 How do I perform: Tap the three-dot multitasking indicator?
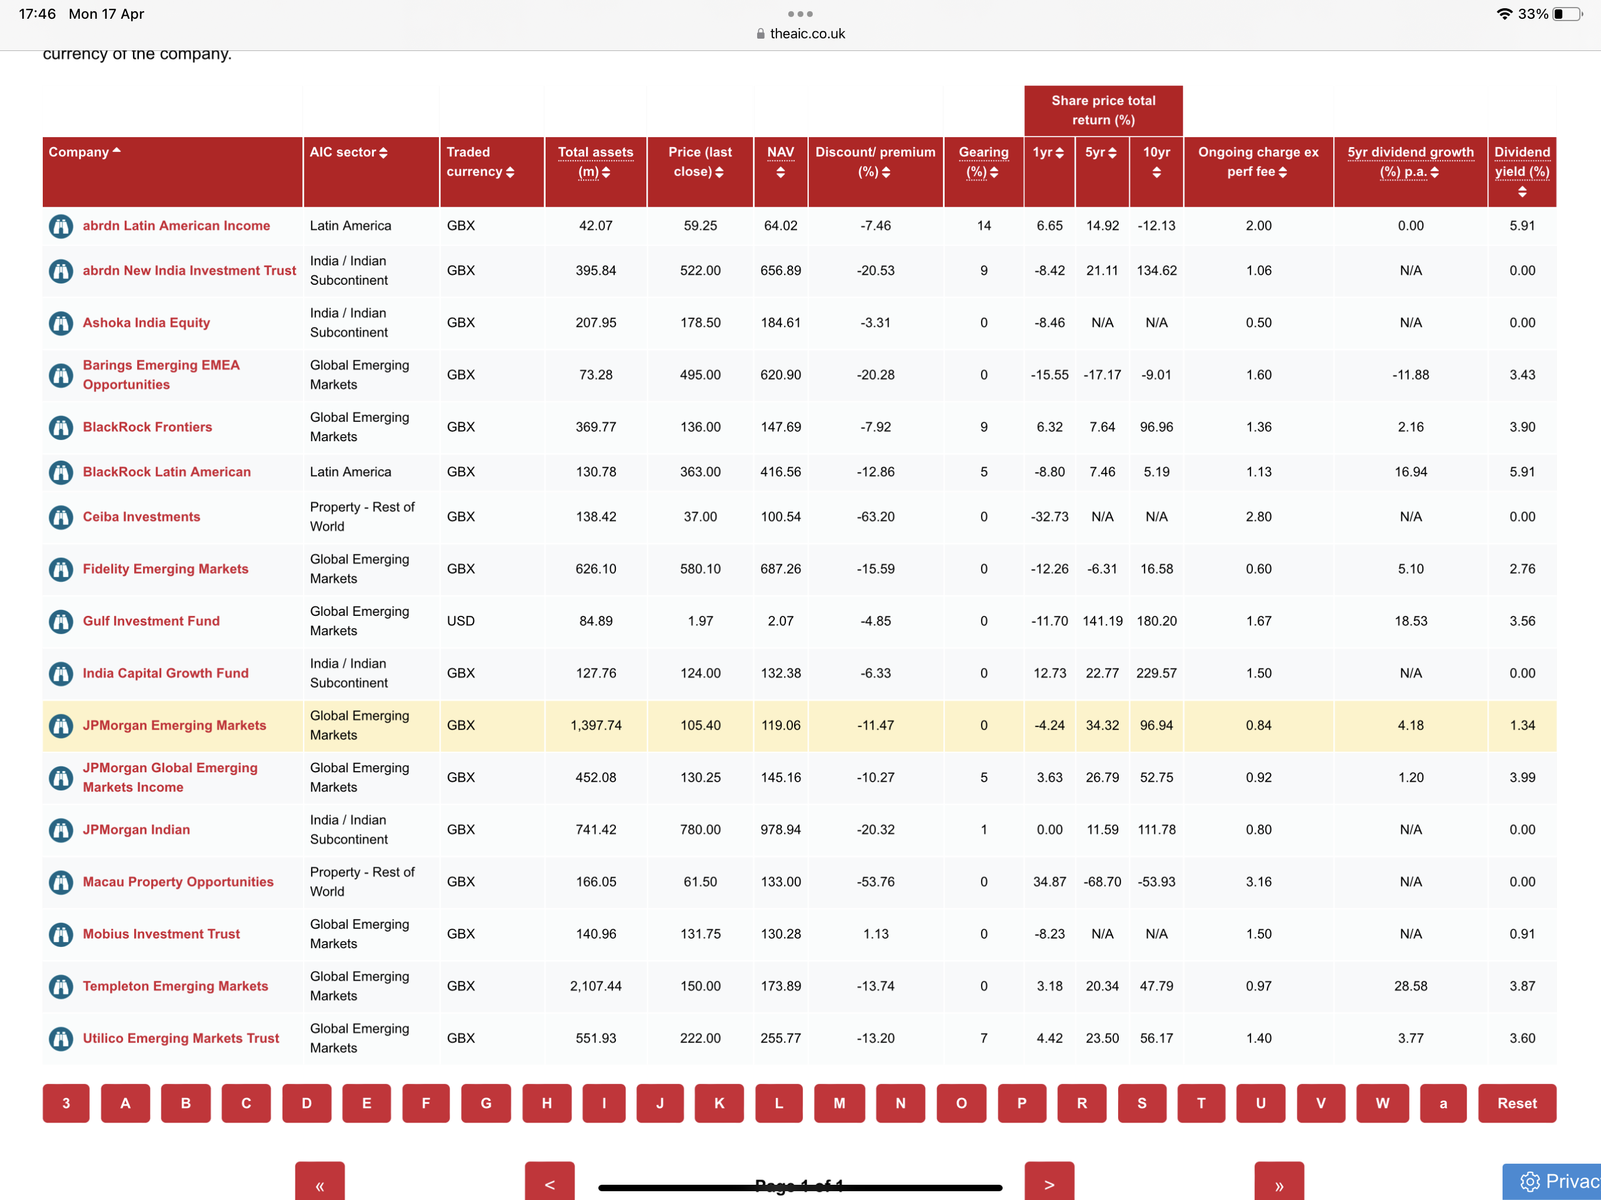coord(800,13)
